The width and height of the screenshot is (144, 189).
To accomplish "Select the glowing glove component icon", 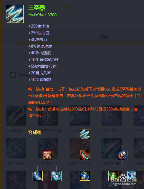I will [57, 176].
